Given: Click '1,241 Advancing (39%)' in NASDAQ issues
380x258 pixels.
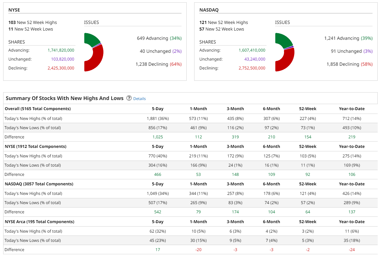Looking at the screenshot, I should point(348,38).
